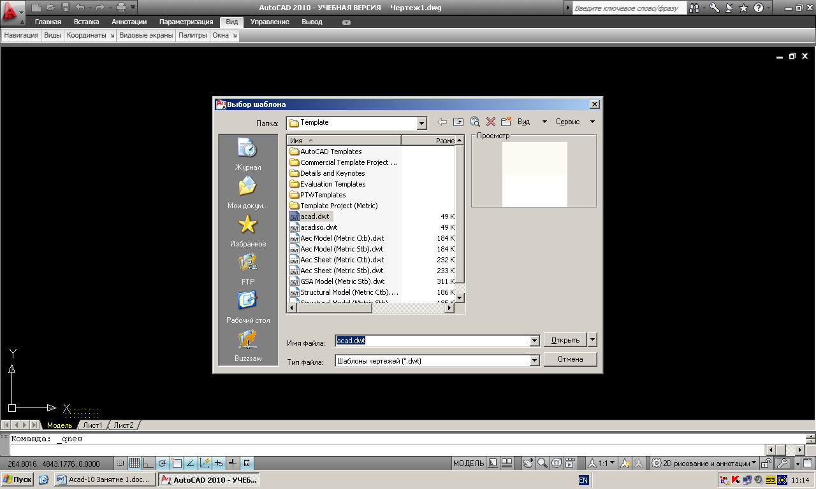The height and width of the screenshot is (489, 816).
Task: Click the toolbar lock icon in status bar
Action: pyautogui.click(x=767, y=463)
